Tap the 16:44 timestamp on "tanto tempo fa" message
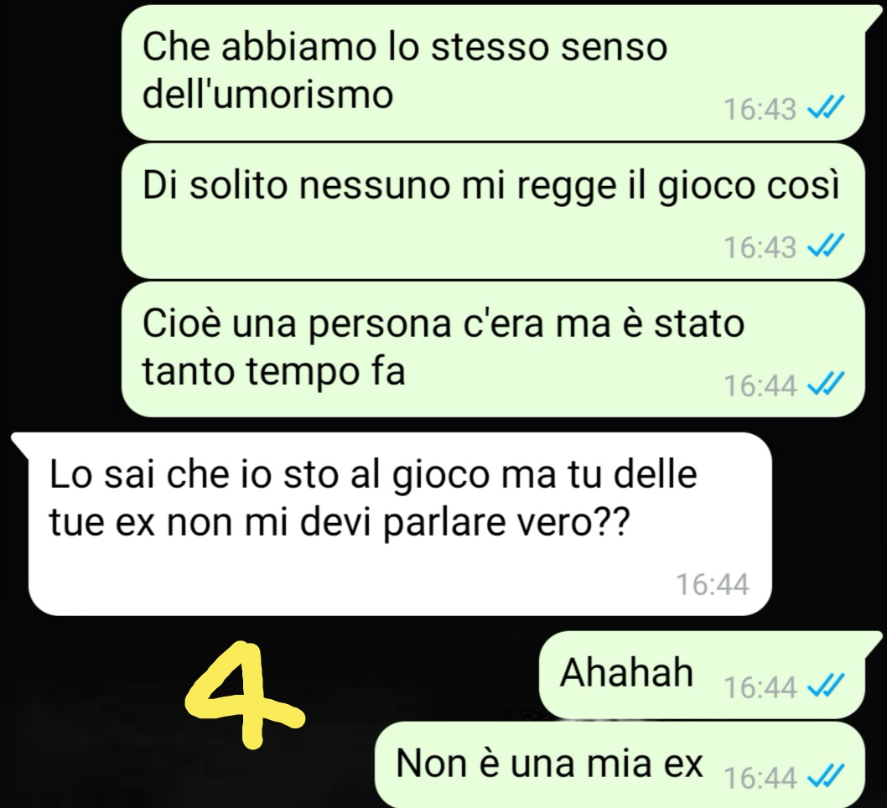Viewport: 887px width, 808px height. coord(760,386)
